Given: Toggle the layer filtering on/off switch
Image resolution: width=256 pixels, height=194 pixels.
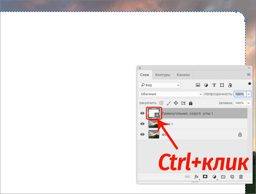Looking at the screenshot, I should (249, 85).
